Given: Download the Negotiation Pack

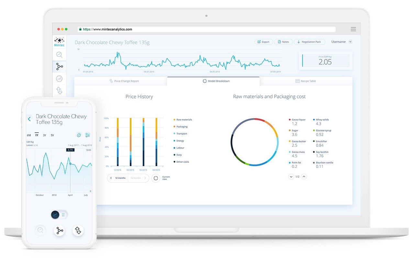Looking at the screenshot, I should [309, 42].
